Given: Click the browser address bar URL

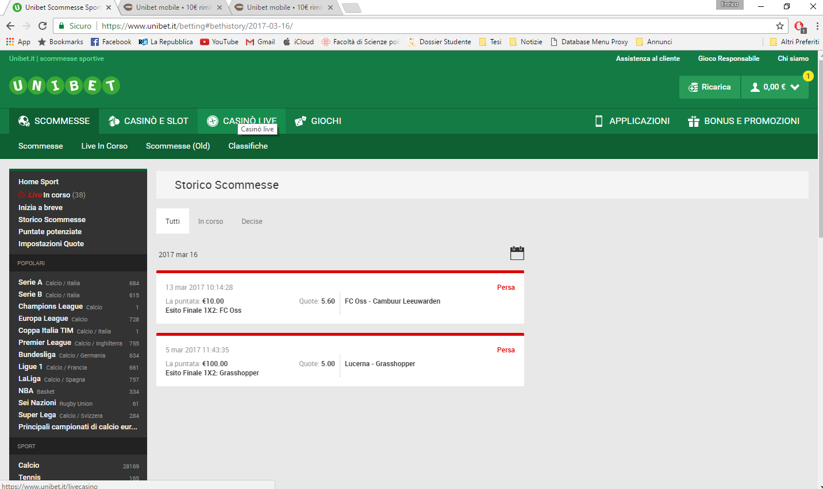Looking at the screenshot, I should pos(197,26).
